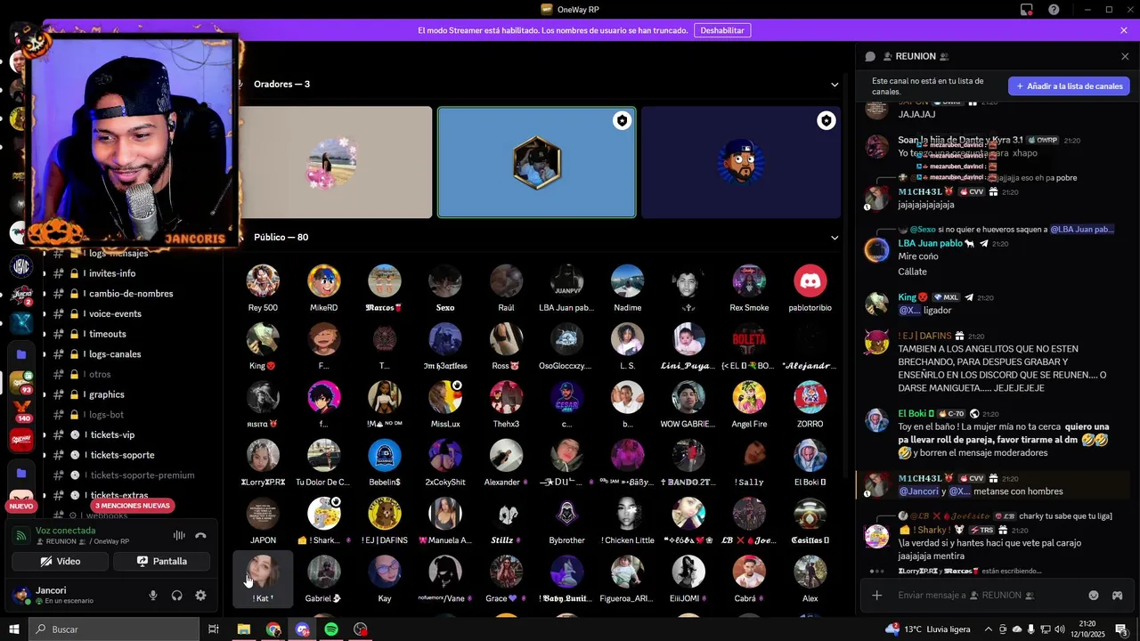Share screen using the Pantalla button
Viewport: 1140px width, 641px height.
pos(162,562)
